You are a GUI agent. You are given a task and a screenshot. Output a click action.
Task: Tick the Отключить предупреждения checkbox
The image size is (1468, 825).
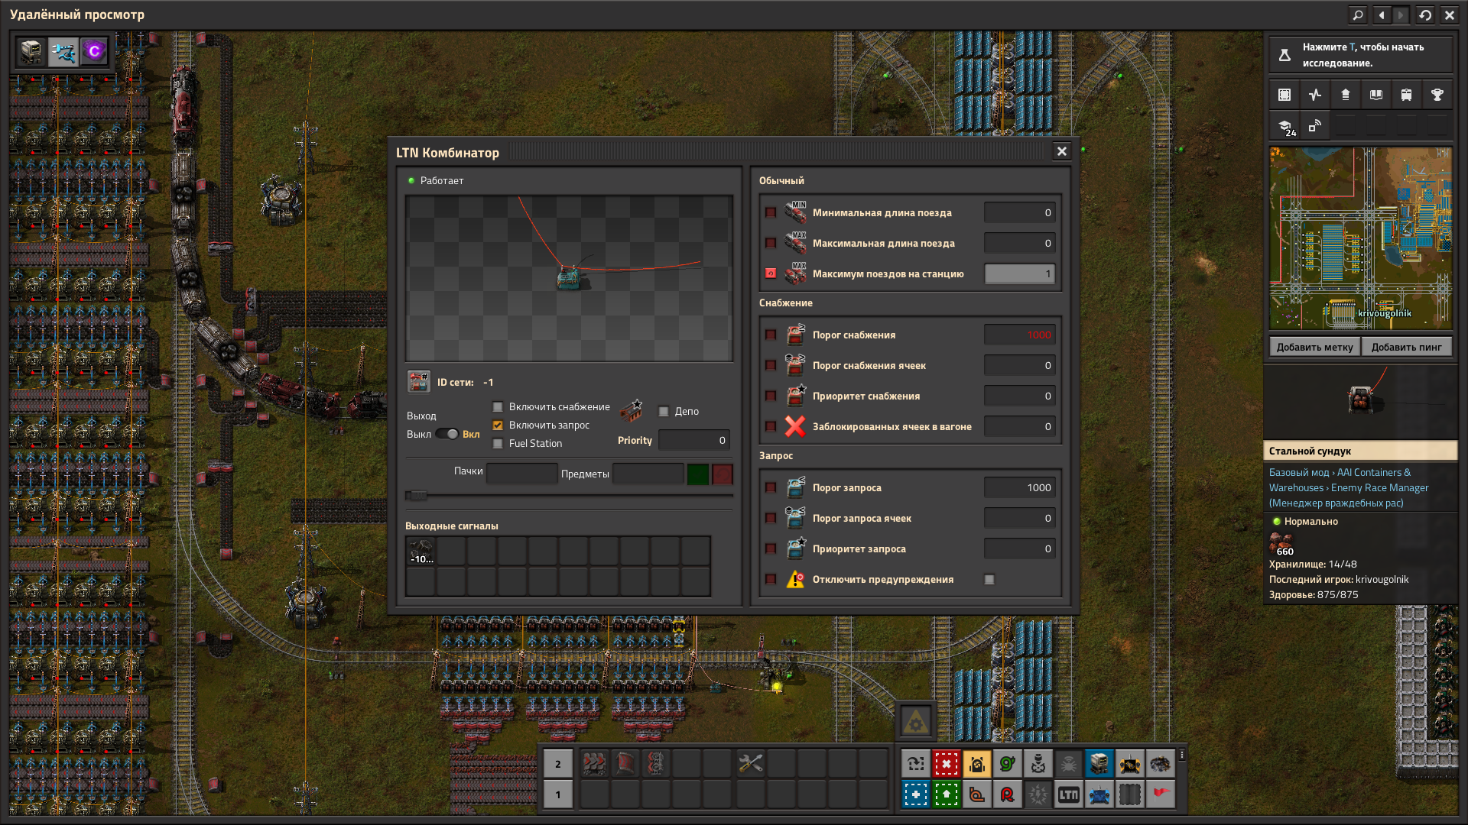(989, 579)
